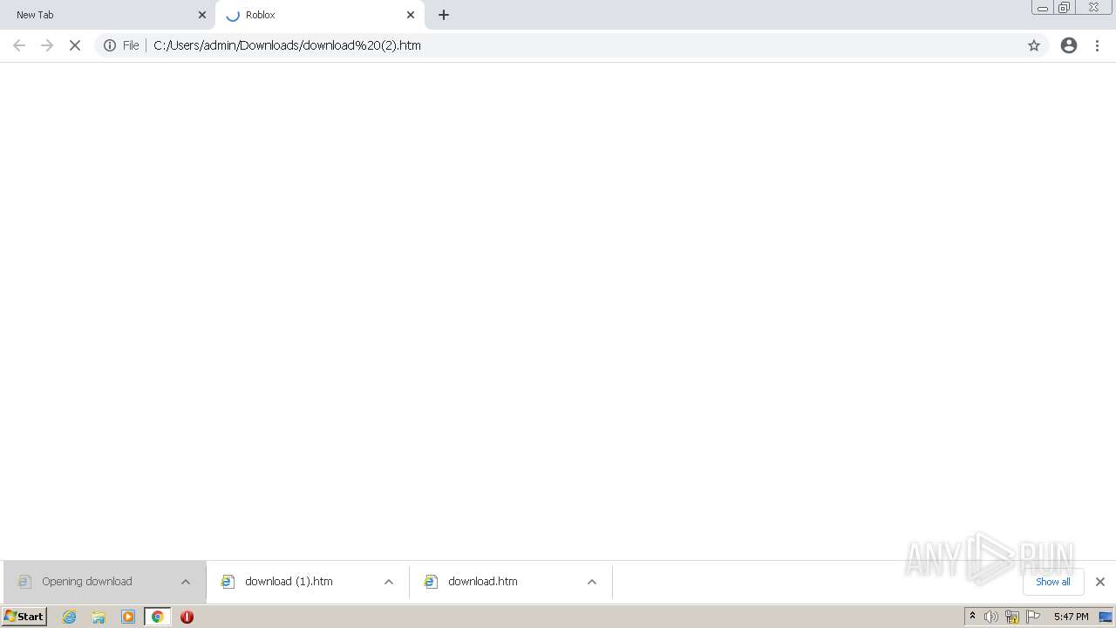Screen dimensions: 1116x628
Task: Click Show desktop monitor icon in tray
Action: click(x=1106, y=617)
